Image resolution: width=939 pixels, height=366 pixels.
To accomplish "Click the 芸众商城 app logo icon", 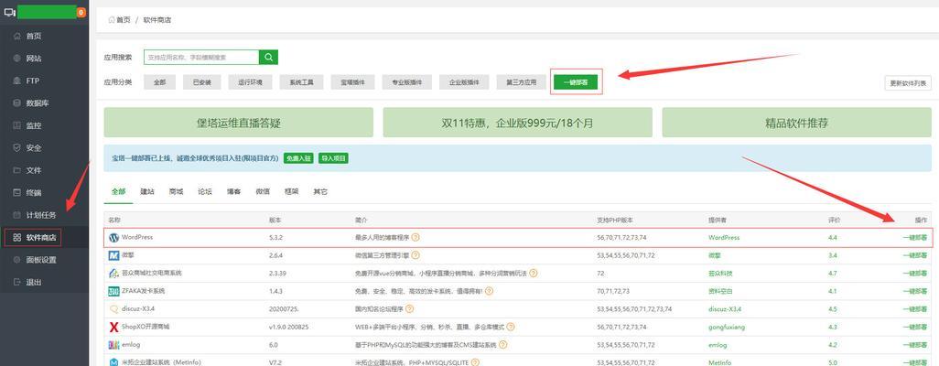I will click(x=113, y=274).
